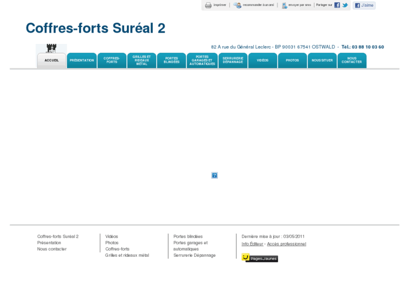Click the send-by-SMS phone icon

click(x=284, y=5)
